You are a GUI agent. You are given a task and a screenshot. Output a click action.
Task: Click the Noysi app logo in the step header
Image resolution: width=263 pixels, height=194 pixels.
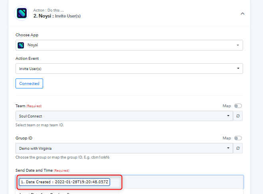pyautogui.click(x=22, y=13)
